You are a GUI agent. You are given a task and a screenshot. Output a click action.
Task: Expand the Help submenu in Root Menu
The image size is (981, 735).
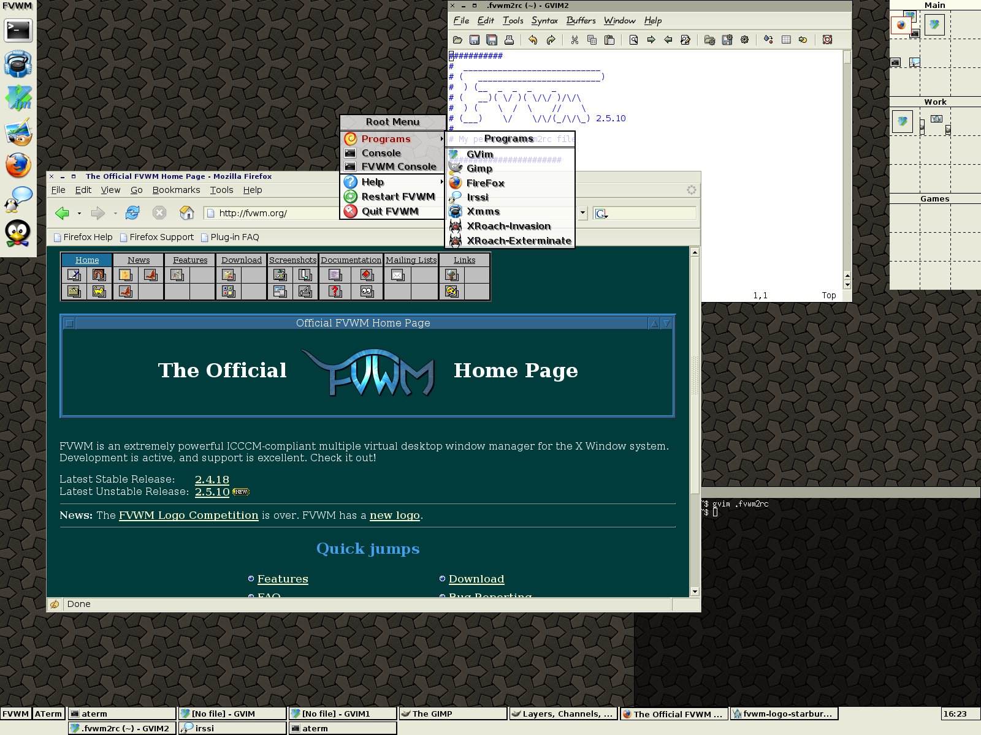[392, 182]
